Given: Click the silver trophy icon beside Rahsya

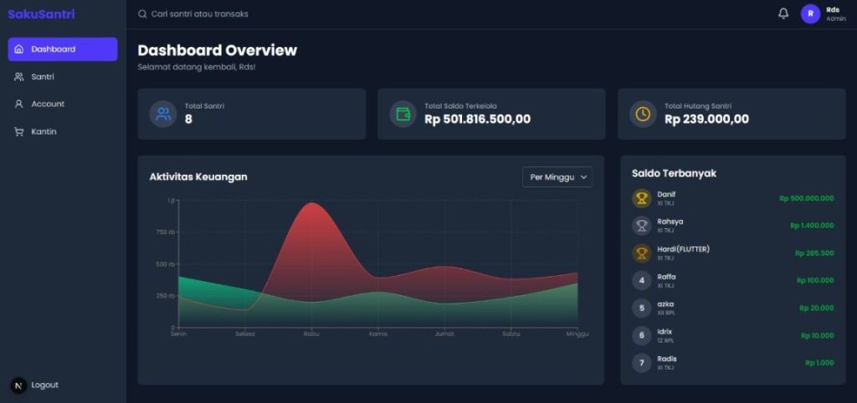Looking at the screenshot, I should click(x=642, y=225).
